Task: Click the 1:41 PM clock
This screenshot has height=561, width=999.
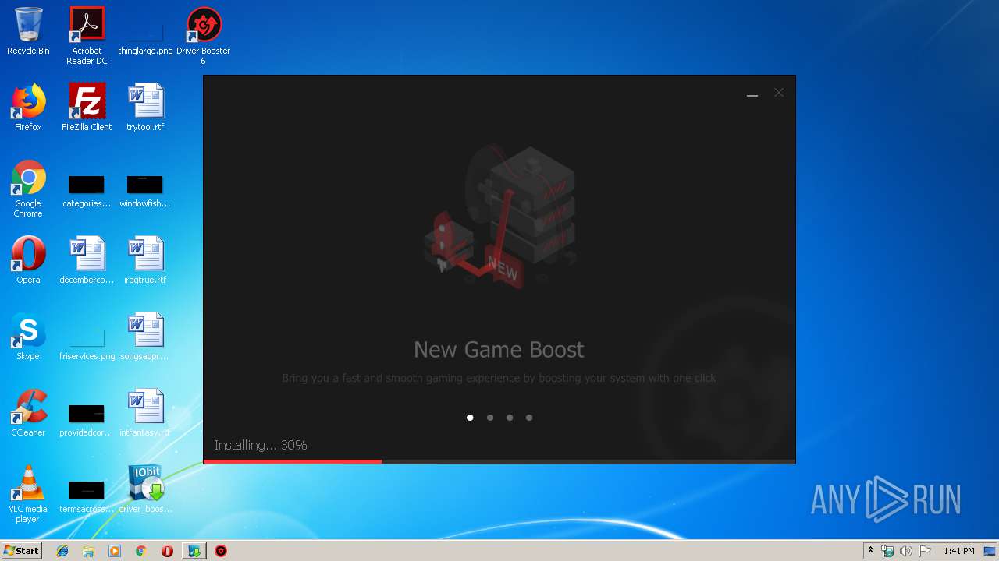Action: coord(958,551)
